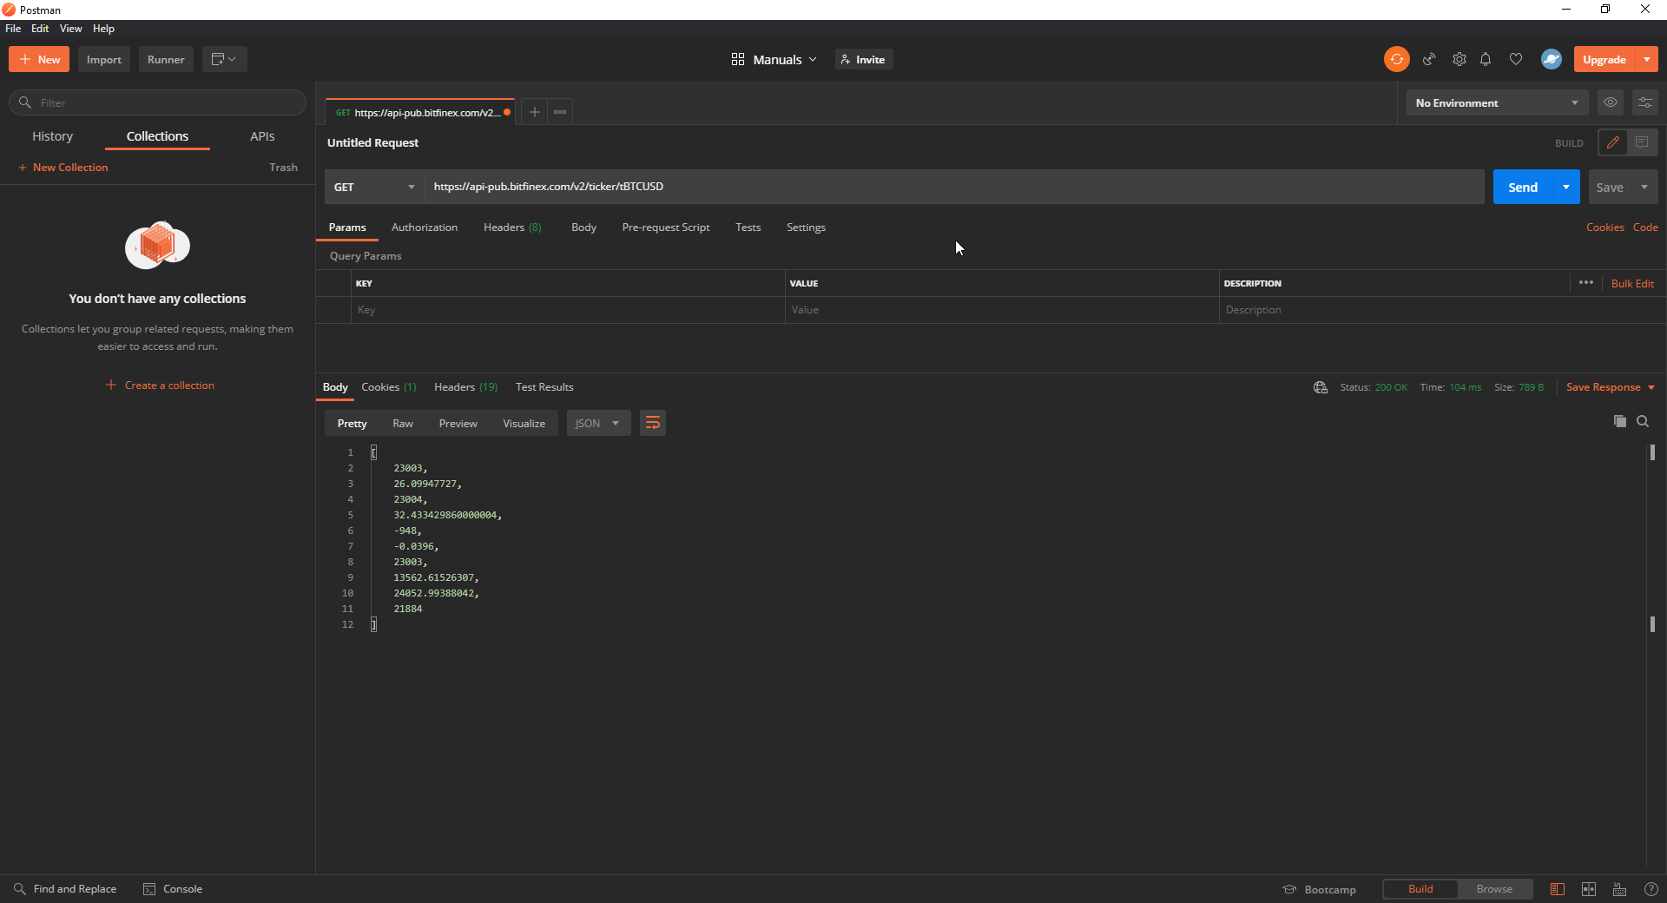Open tab options ellipsis menu
This screenshot has height=903, width=1667.
[x=560, y=111]
